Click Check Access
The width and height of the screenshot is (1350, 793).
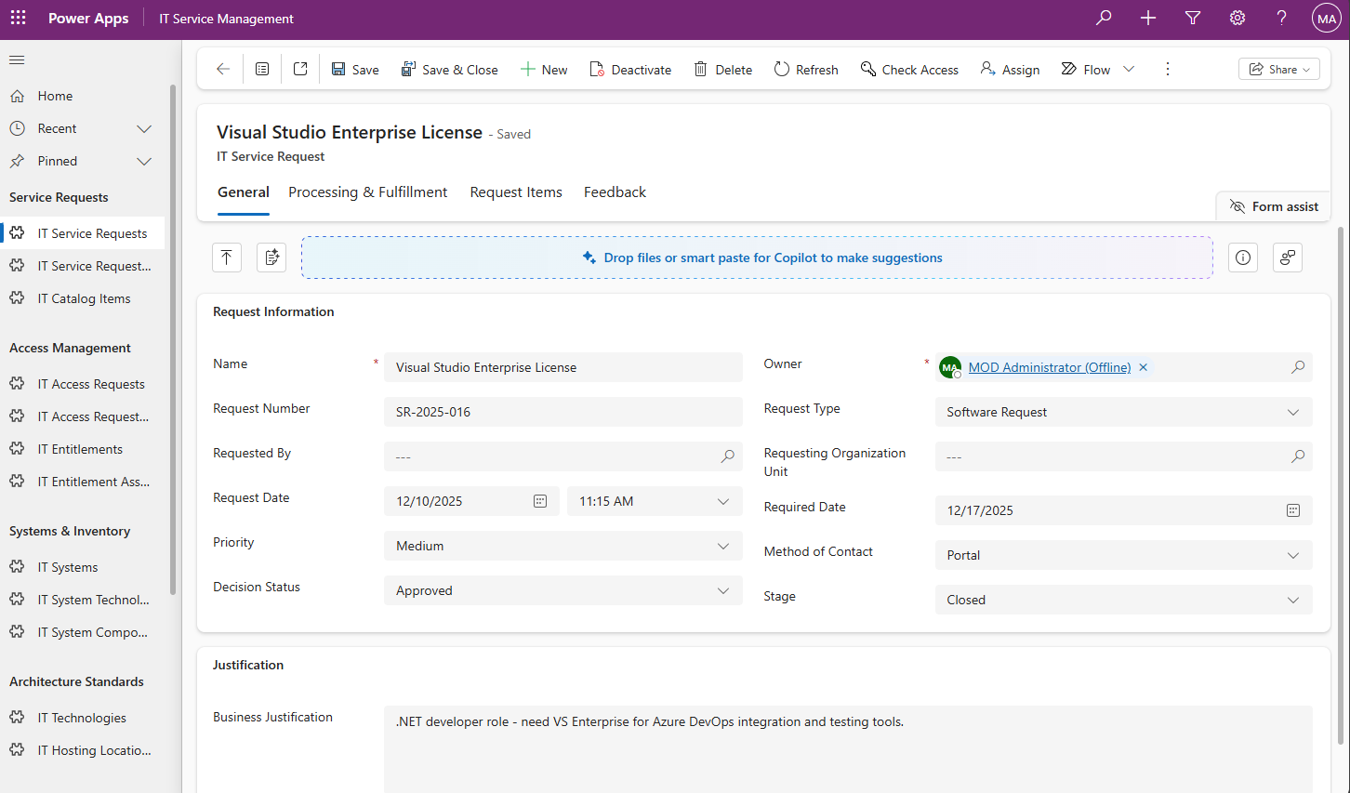click(909, 69)
